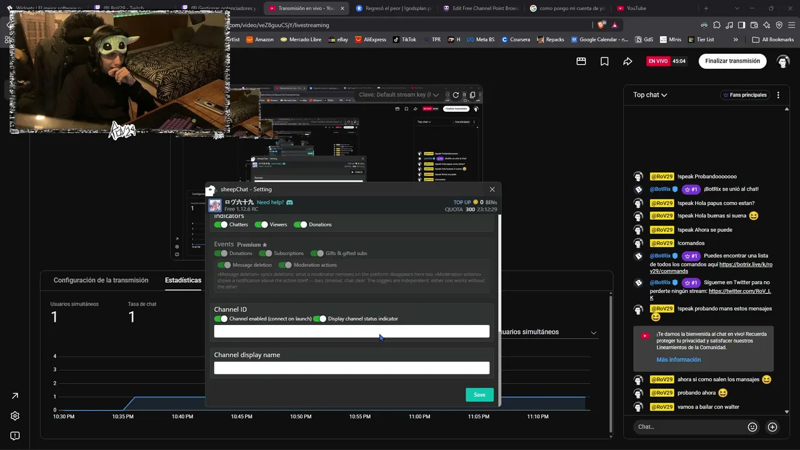The image size is (800, 450).
Task: Open the Brave VPN shield icon
Action: point(779,25)
